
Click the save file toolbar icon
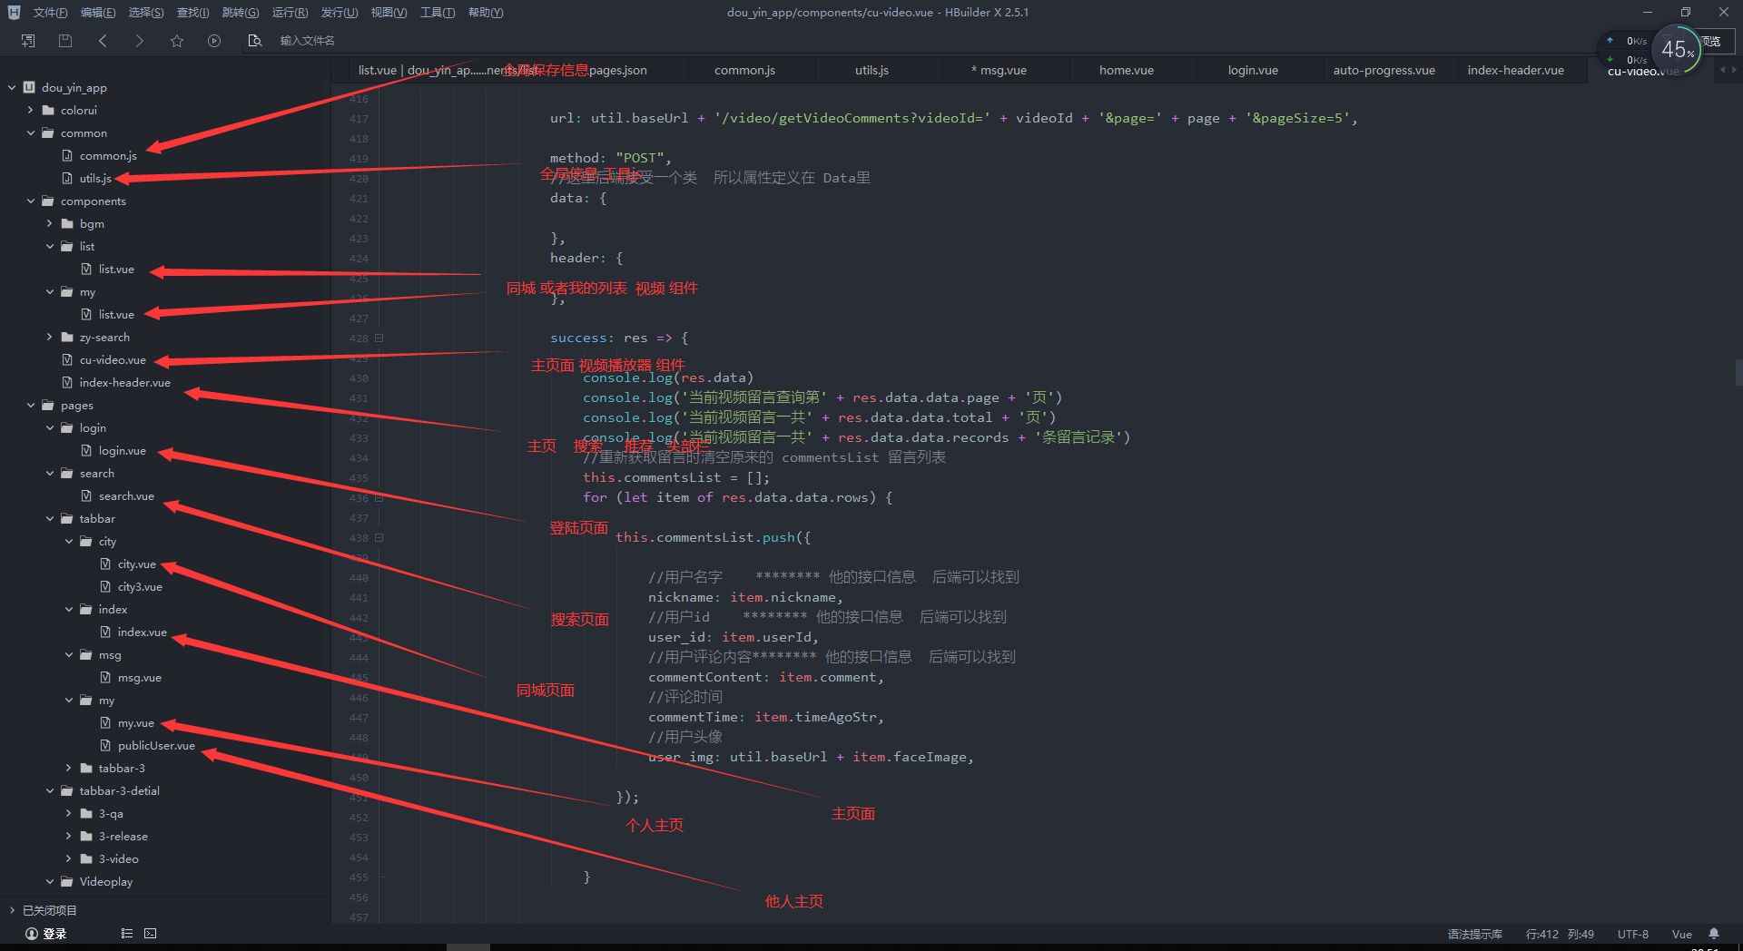(x=65, y=41)
